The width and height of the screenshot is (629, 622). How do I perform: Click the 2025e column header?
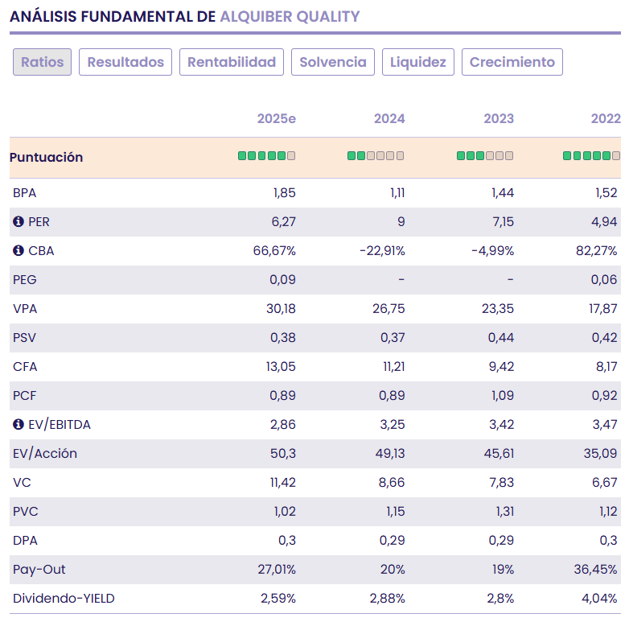[x=277, y=119]
